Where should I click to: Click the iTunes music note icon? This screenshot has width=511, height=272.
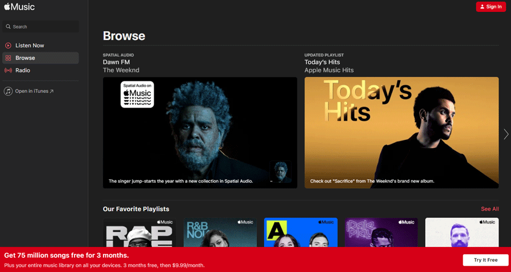[x=8, y=91]
